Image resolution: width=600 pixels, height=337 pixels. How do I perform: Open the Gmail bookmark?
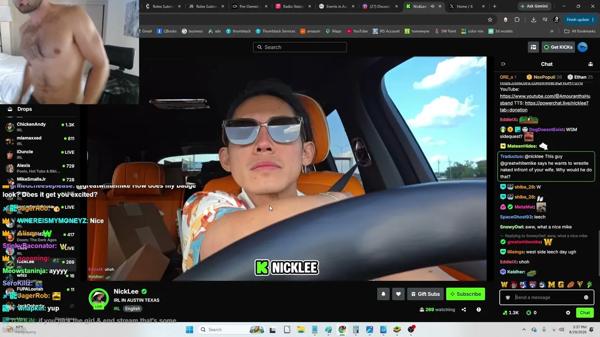[x=147, y=31]
